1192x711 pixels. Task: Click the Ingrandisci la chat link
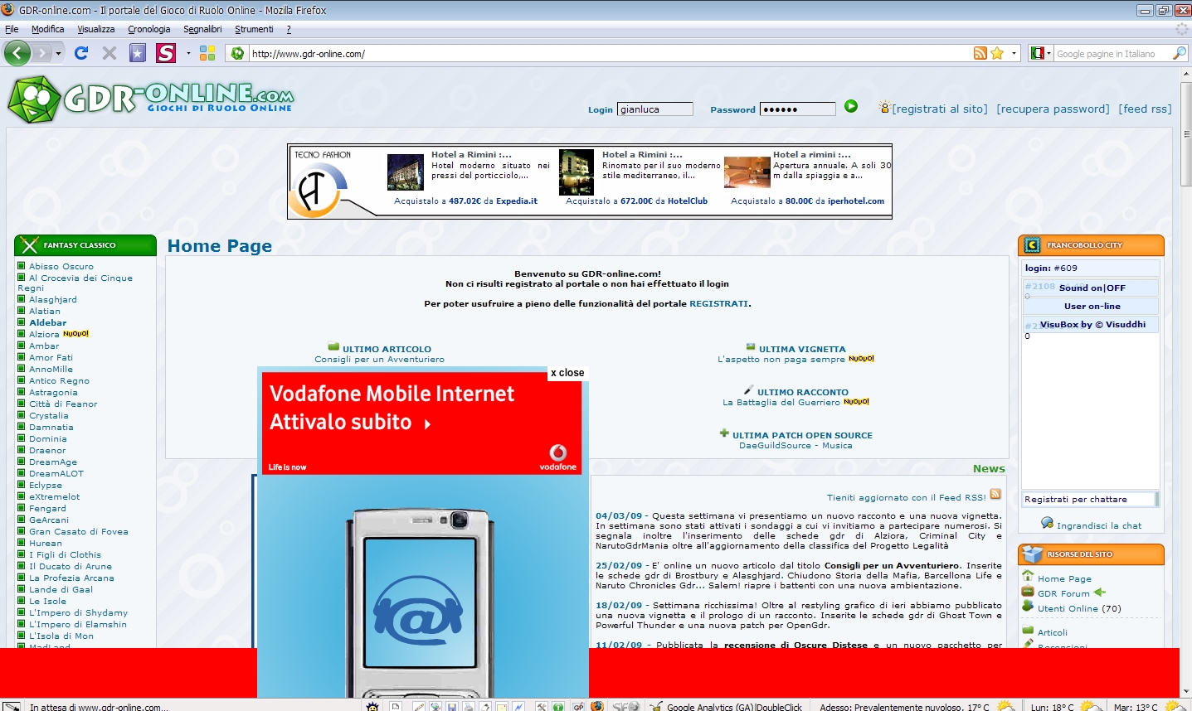pos(1099,525)
